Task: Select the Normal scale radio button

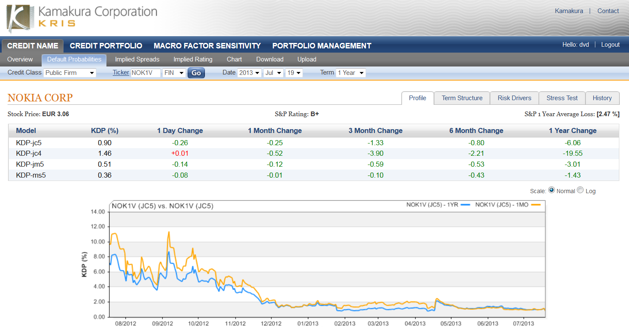Action: [552, 190]
